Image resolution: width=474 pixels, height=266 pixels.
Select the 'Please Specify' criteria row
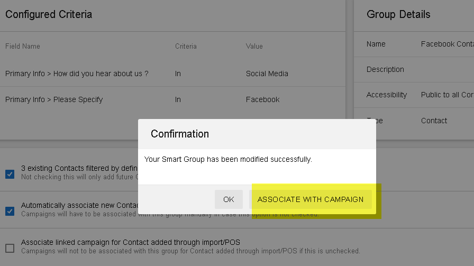[x=172, y=99]
